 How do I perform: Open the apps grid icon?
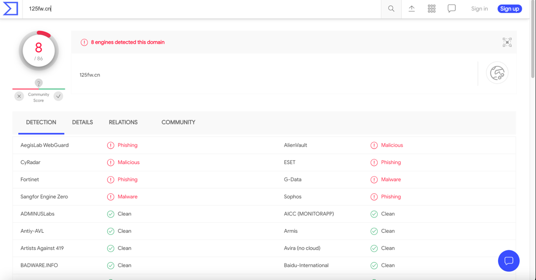click(x=432, y=9)
